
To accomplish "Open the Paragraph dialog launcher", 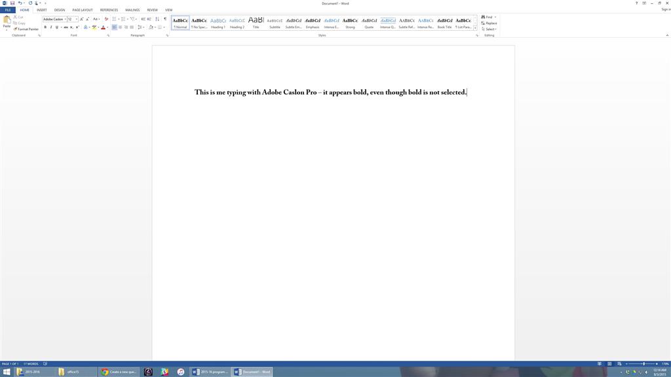I will pyautogui.click(x=167, y=35).
